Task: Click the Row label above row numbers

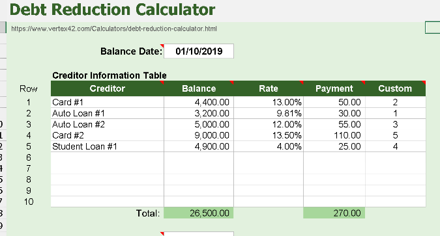Action: click(x=28, y=89)
